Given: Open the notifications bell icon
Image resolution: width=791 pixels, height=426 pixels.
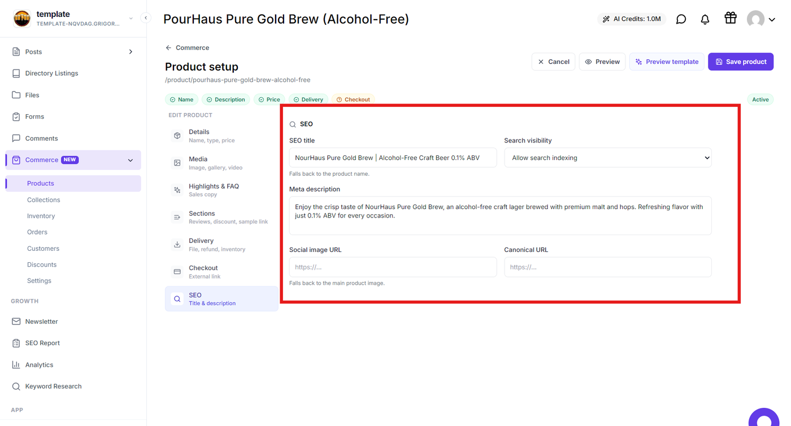Looking at the screenshot, I should coord(705,19).
